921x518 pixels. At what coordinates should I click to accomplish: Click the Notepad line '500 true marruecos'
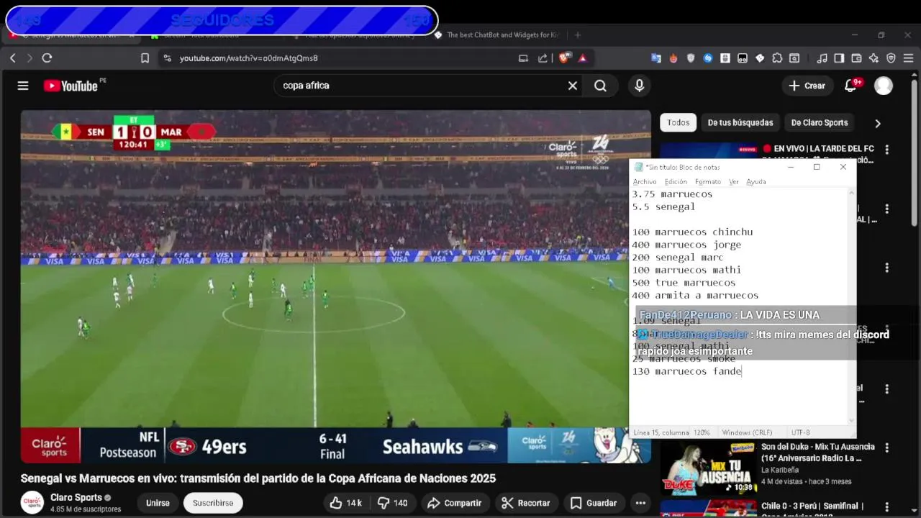tap(684, 283)
